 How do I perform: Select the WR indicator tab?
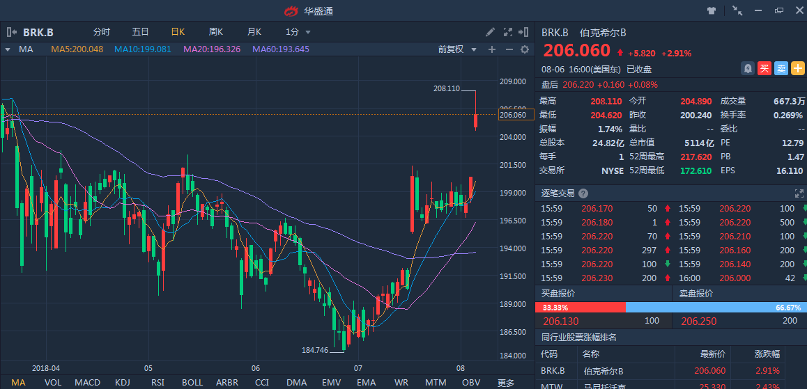tap(401, 382)
